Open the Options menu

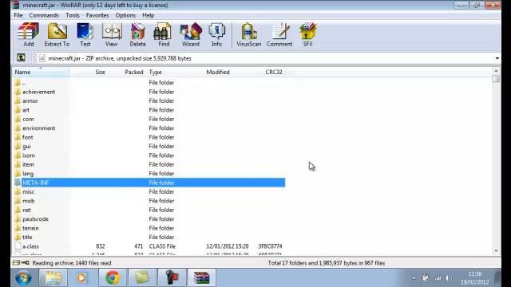click(125, 15)
